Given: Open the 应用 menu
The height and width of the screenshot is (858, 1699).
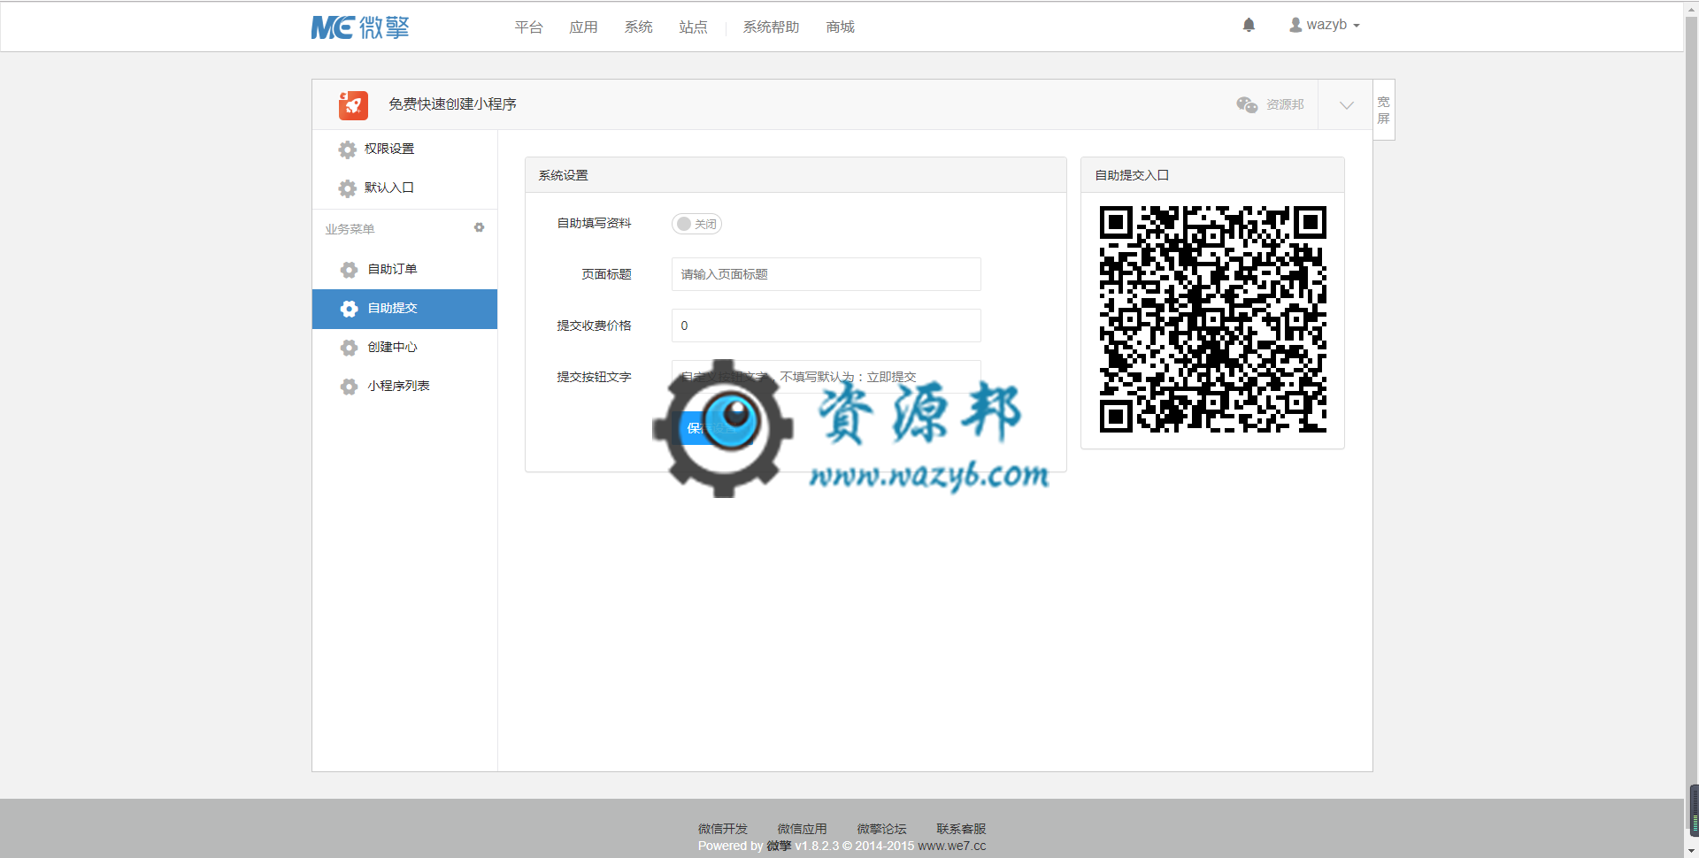Looking at the screenshot, I should click(583, 27).
